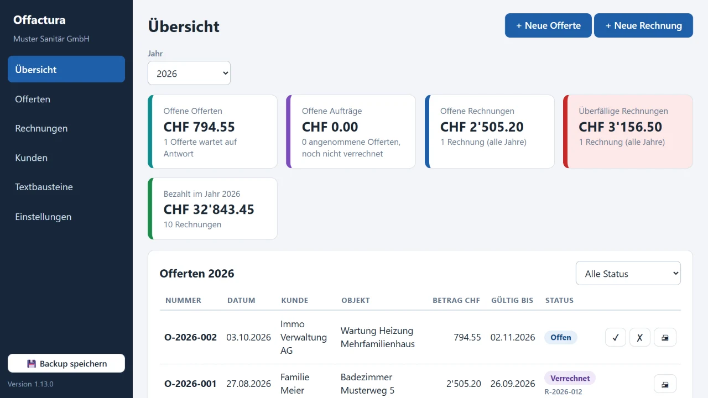Print offer O-2026-001 using the printer icon

click(x=665, y=384)
